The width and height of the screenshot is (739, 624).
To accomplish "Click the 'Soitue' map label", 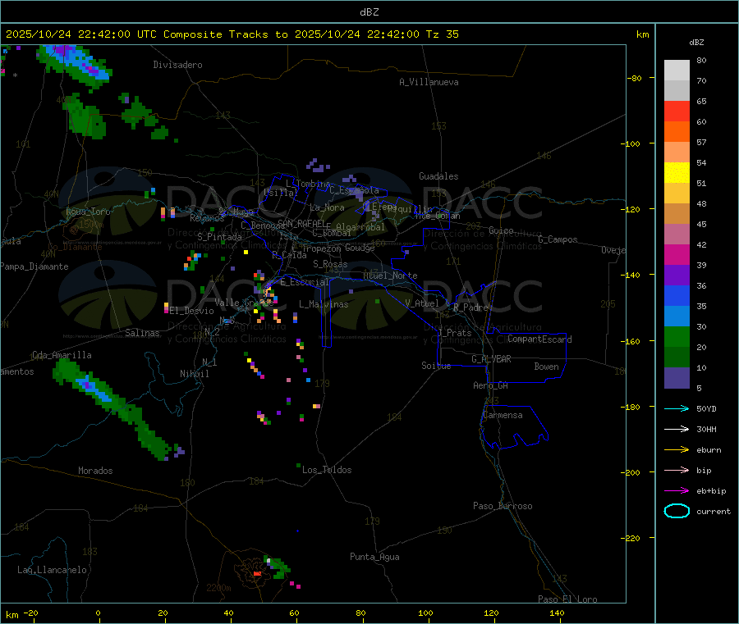I will pyautogui.click(x=436, y=366).
